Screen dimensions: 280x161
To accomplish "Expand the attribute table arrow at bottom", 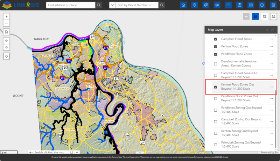I will tap(140, 153).
